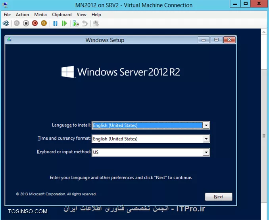Click the Keyboard or input method label
269x220 pixels.
pos(63,152)
